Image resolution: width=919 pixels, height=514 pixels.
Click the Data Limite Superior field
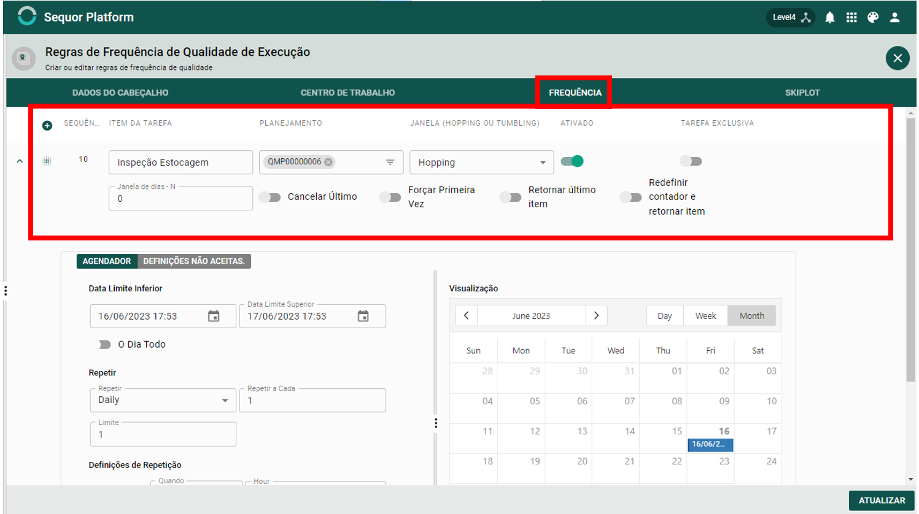(312, 316)
